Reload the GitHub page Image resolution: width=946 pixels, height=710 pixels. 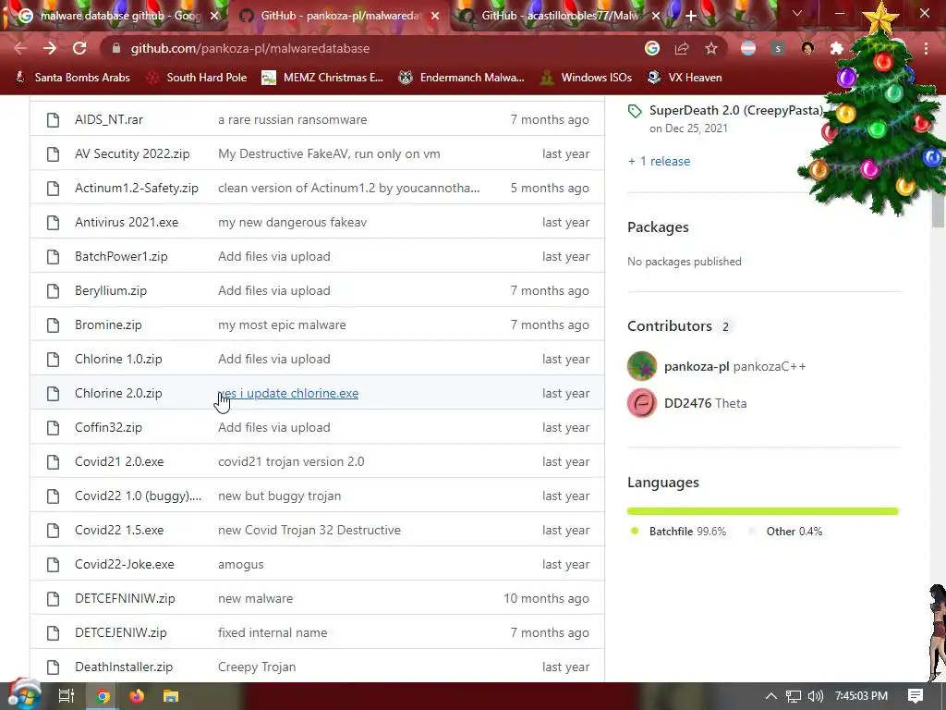tap(79, 48)
